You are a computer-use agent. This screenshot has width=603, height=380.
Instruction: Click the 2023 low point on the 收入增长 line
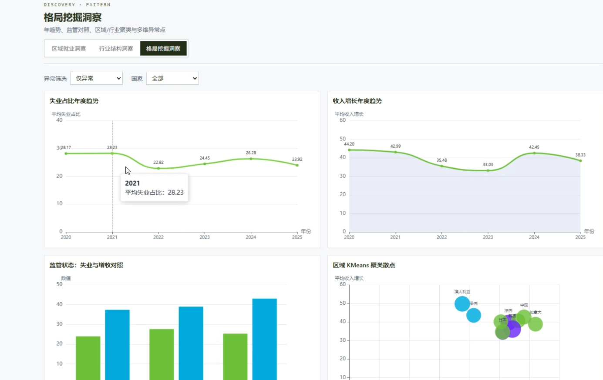[x=488, y=170]
